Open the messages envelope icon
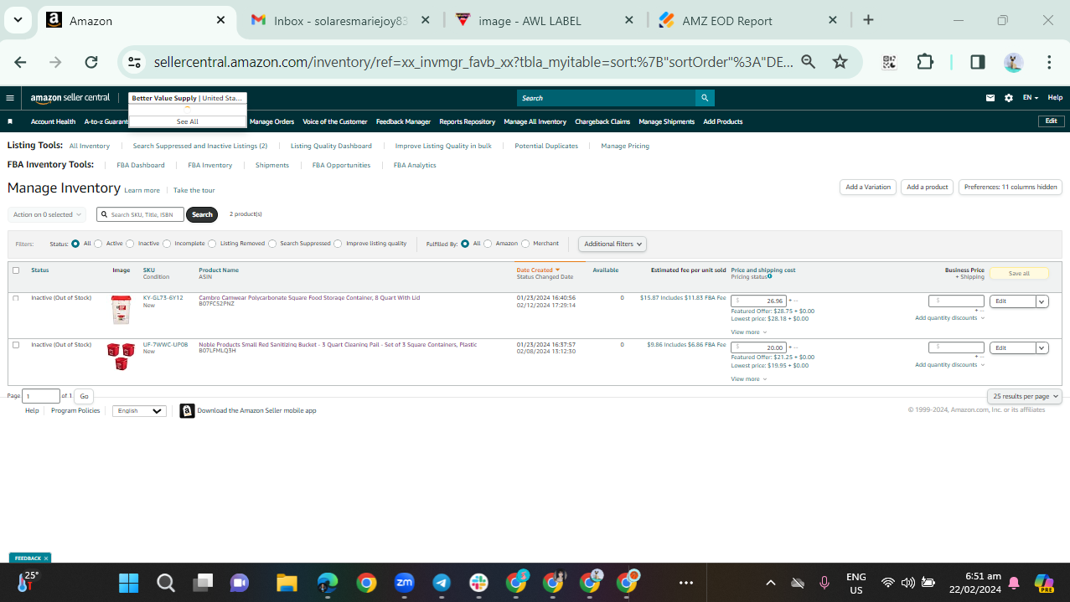Image resolution: width=1070 pixels, height=602 pixels. pos(990,98)
